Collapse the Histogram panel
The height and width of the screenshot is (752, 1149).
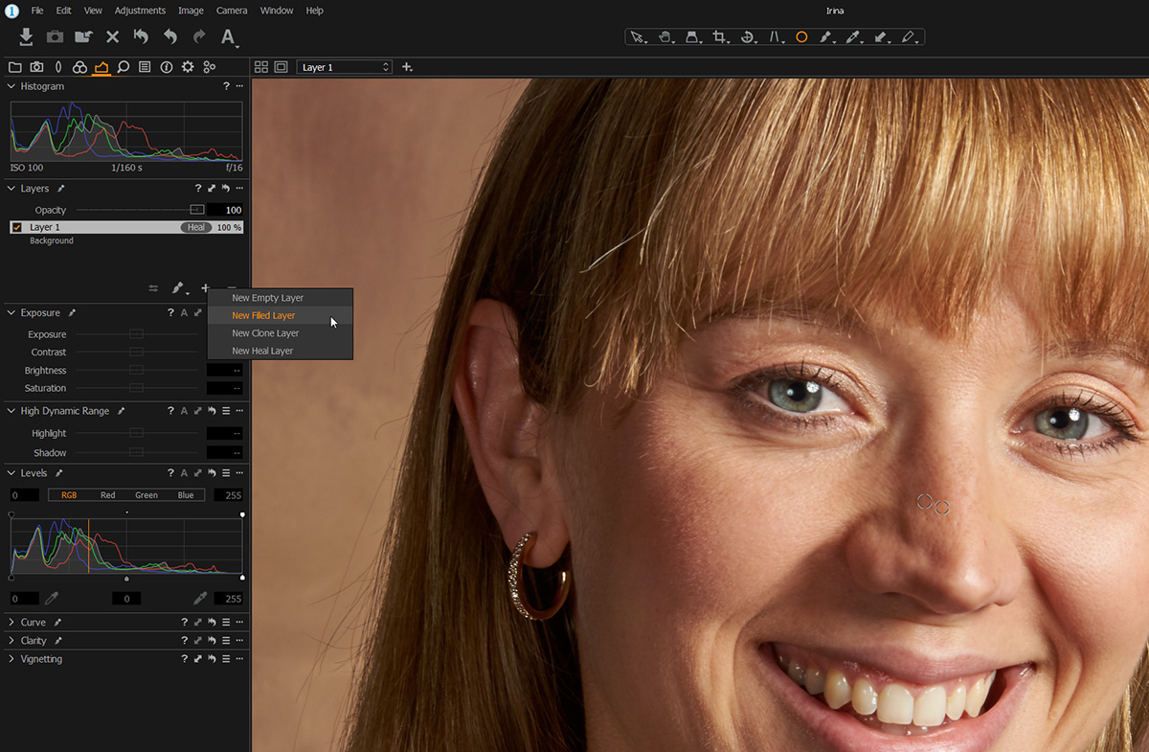click(x=11, y=86)
